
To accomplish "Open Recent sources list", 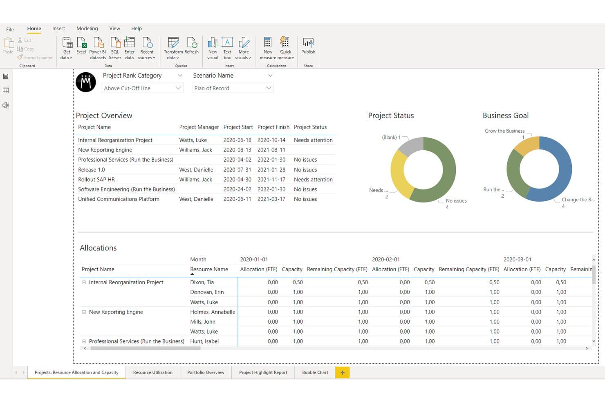I will [147, 48].
